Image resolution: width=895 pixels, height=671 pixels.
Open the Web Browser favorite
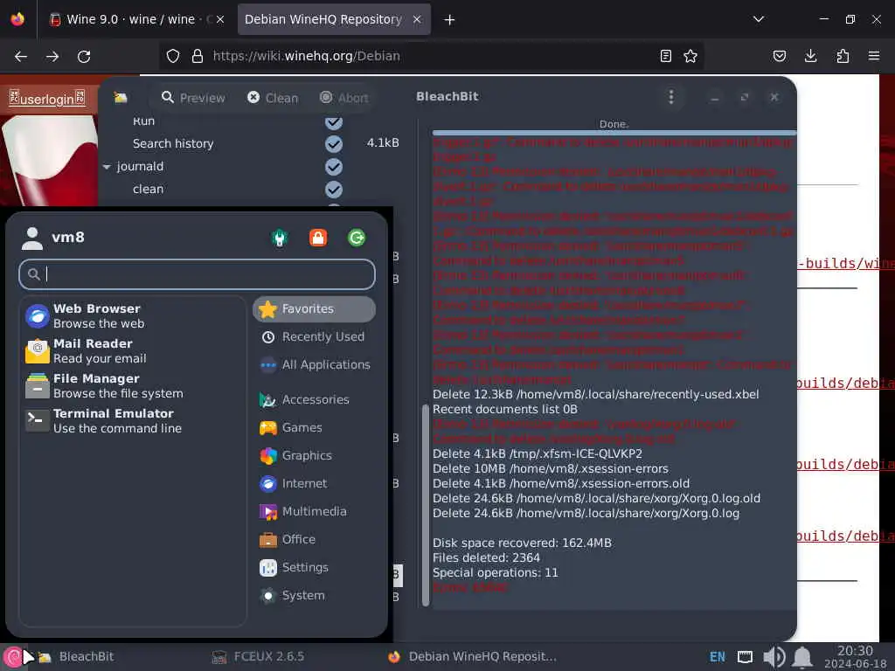(x=135, y=315)
